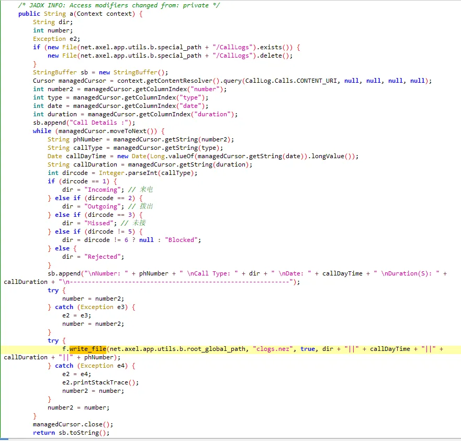Image resolution: width=461 pixels, height=441 pixels.
Task: Click the "String dir;" declaration
Action: [53, 22]
